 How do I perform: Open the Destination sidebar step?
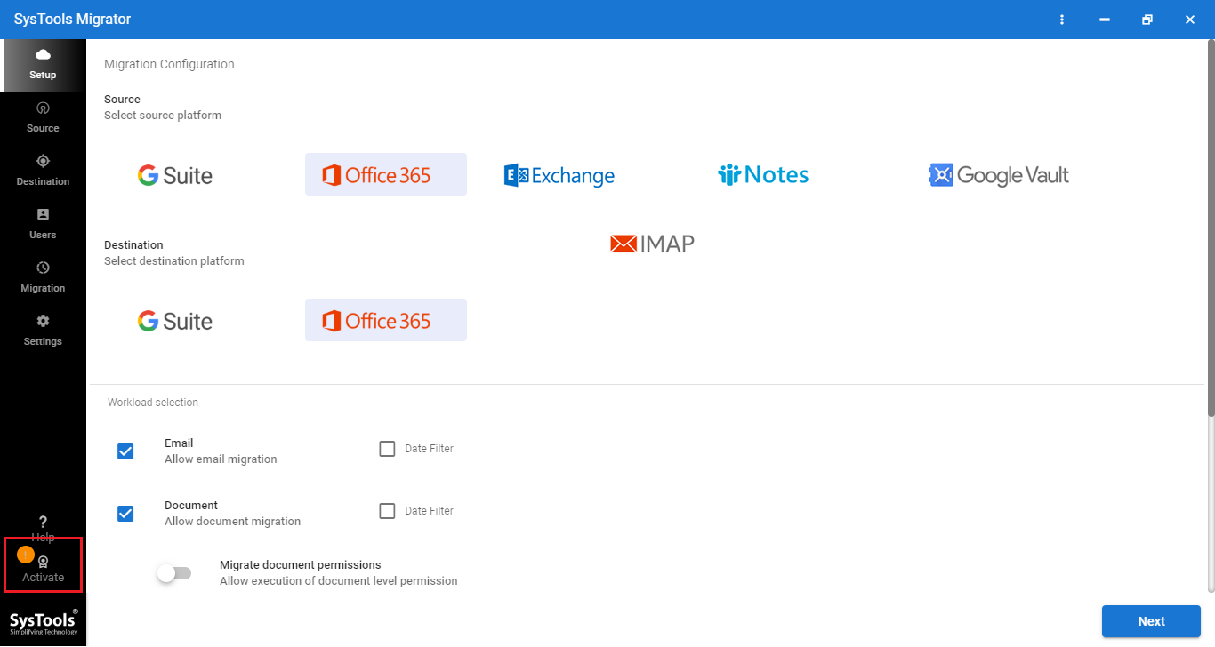click(x=43, y=172)
